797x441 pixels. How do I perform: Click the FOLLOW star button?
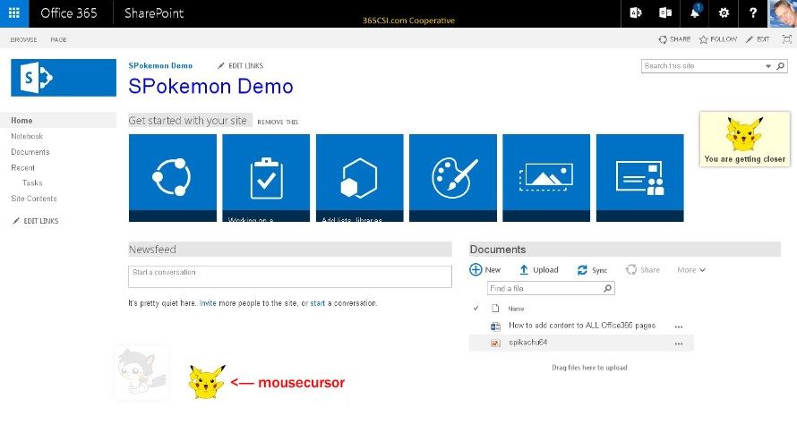[x=718, y=39]
